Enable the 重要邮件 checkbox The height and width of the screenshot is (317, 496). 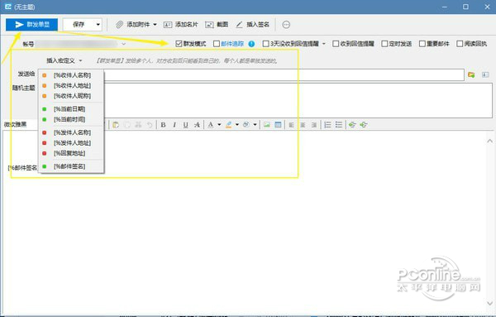422,44
